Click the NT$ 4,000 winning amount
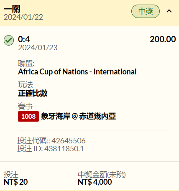Screen dimensions: 179x191 (95, 182)
